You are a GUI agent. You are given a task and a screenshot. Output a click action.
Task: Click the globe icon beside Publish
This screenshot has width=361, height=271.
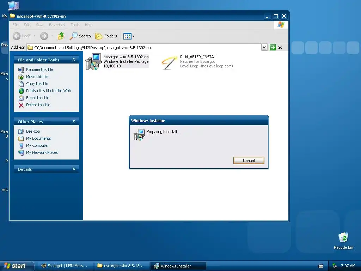click(x=21, y=91)
